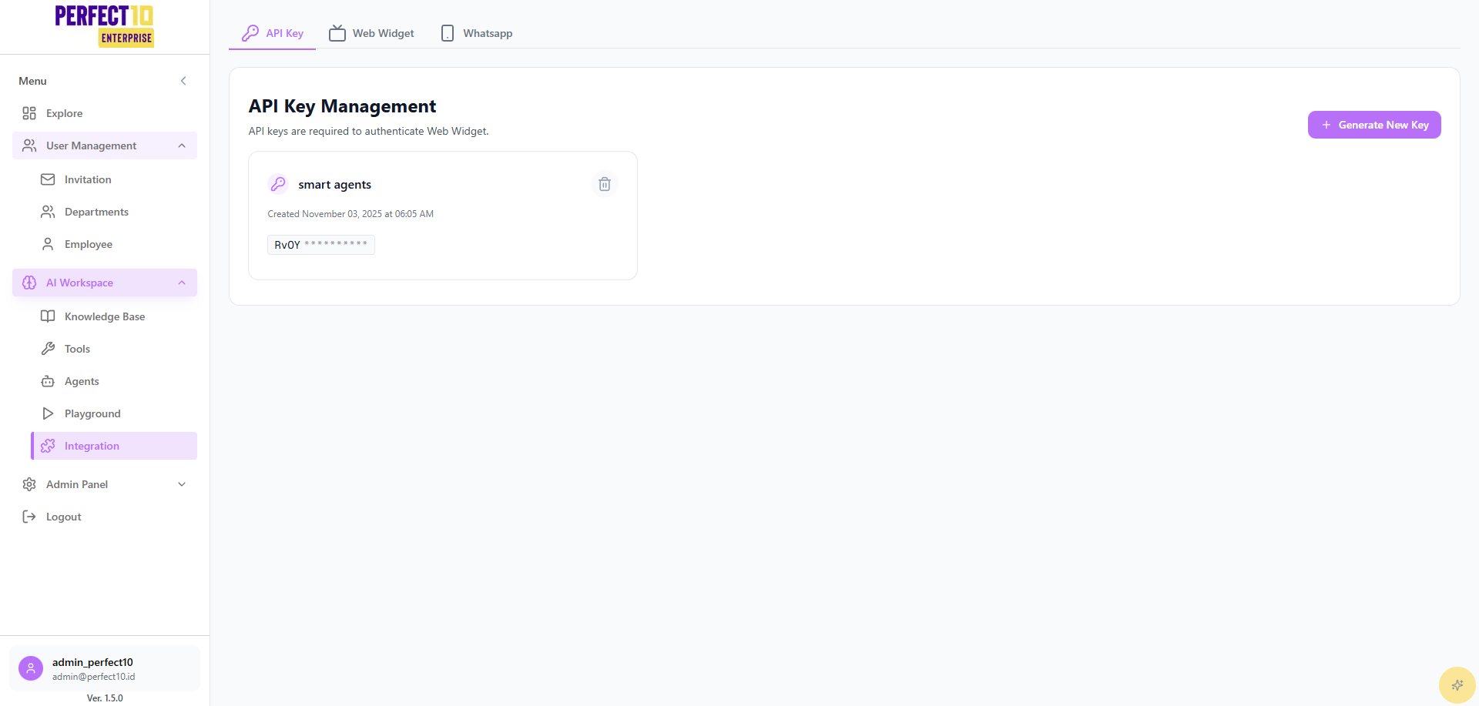Log out via the Logout link
Viewport: 1479px width, 706px height.
tap(105, 517)
